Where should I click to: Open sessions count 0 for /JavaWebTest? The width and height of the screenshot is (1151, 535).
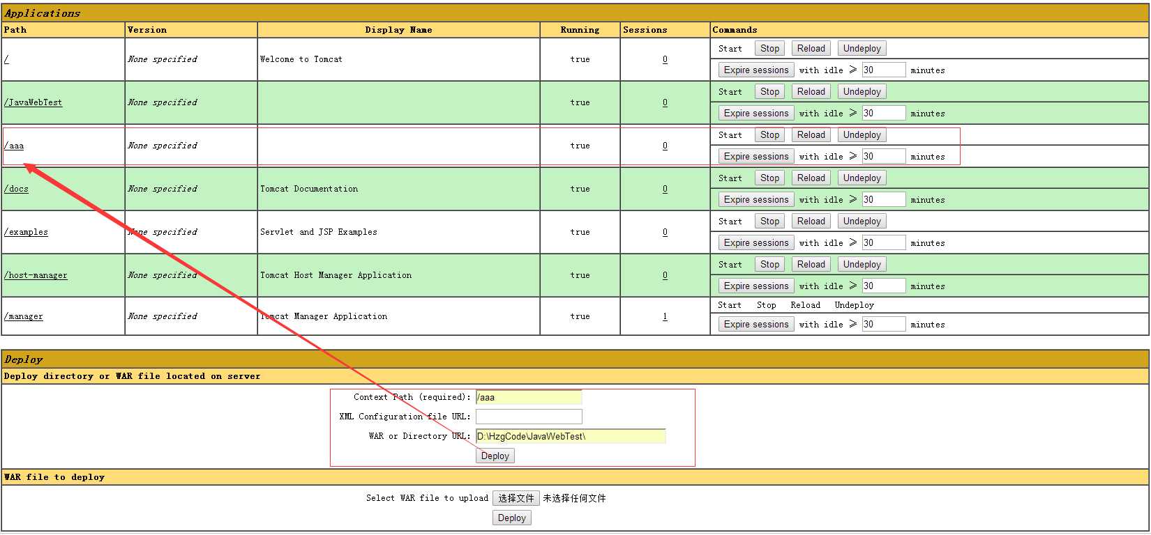pos(665,102)
